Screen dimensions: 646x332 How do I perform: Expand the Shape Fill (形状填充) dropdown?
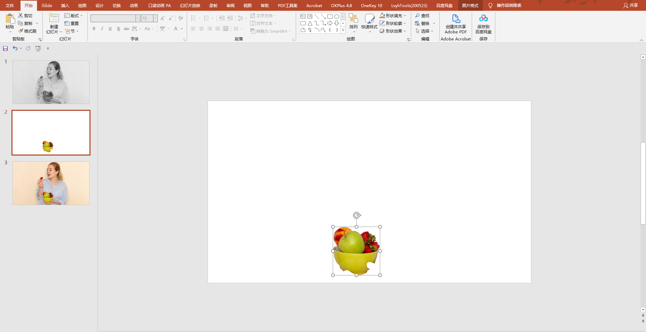click(405, 16)
